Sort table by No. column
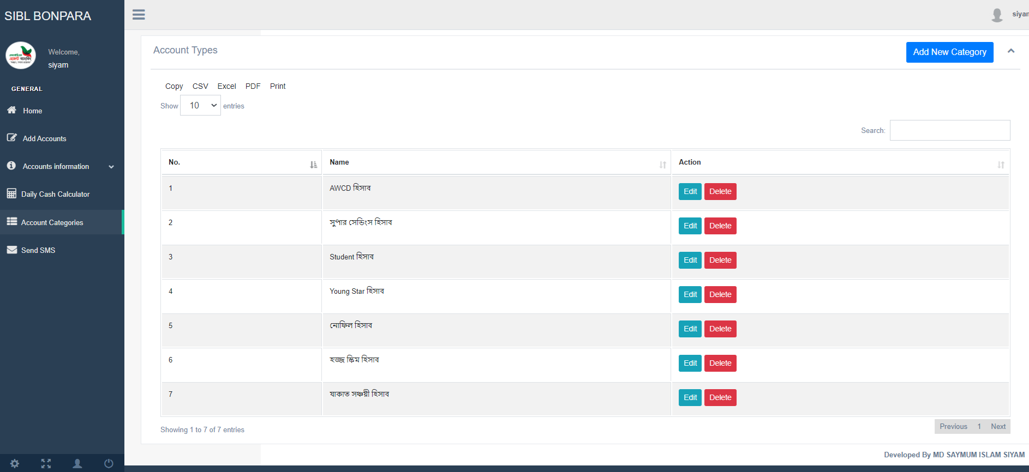 (x=241, y=162)
